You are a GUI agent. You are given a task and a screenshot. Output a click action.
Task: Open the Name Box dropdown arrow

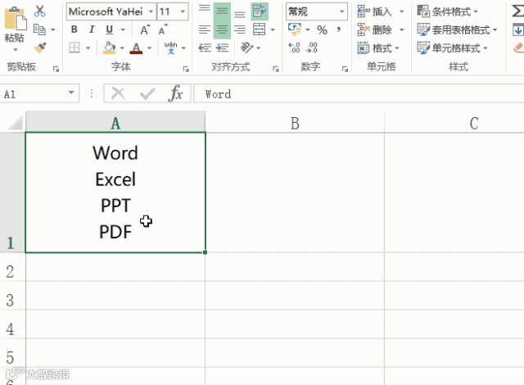(71, 93)
